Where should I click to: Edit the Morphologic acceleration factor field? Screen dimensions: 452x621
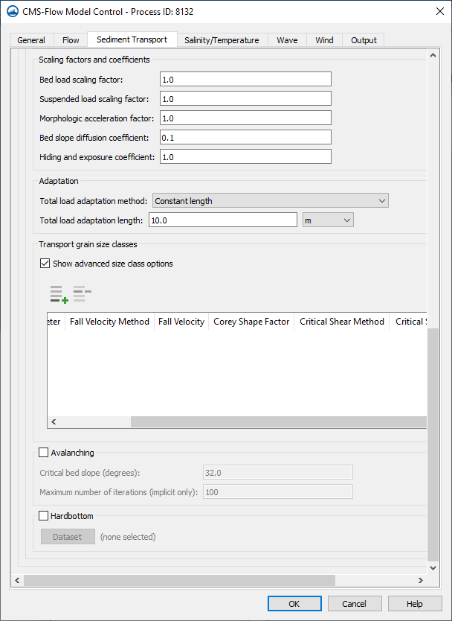pyautogui.click(x=245, y=118)
